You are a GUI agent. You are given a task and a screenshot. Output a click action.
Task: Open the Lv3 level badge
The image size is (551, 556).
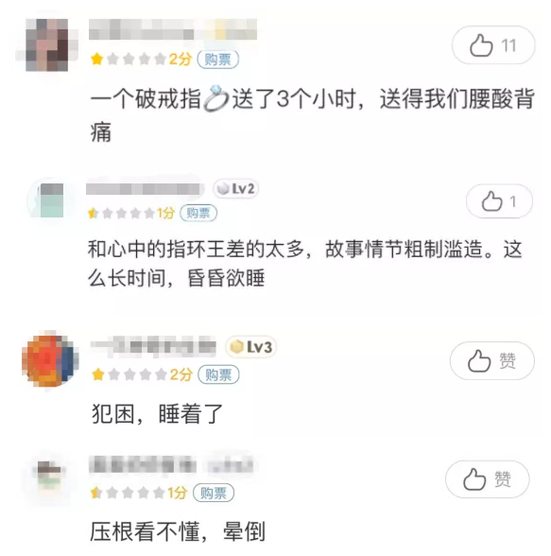tap(250, 346)
